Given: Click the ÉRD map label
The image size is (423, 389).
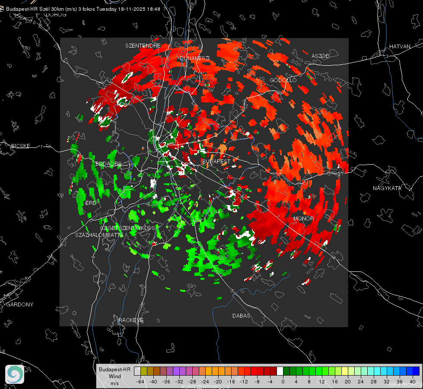Looking at the screenshot, I should 91,203.
